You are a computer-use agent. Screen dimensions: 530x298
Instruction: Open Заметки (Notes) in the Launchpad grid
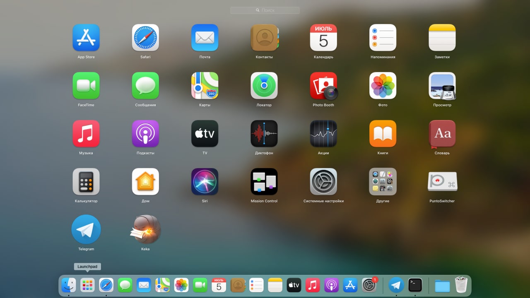[442, 37]
